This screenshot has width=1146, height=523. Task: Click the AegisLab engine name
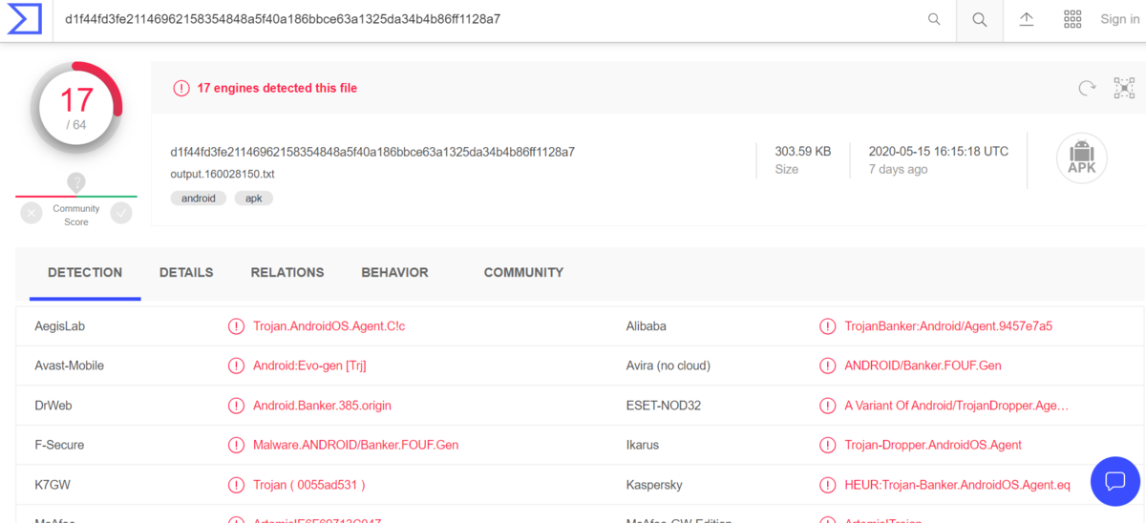click(x=60, y=326)
